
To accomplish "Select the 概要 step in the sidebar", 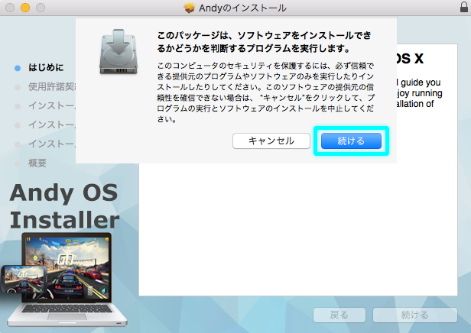I will click(x=37, y=163).
